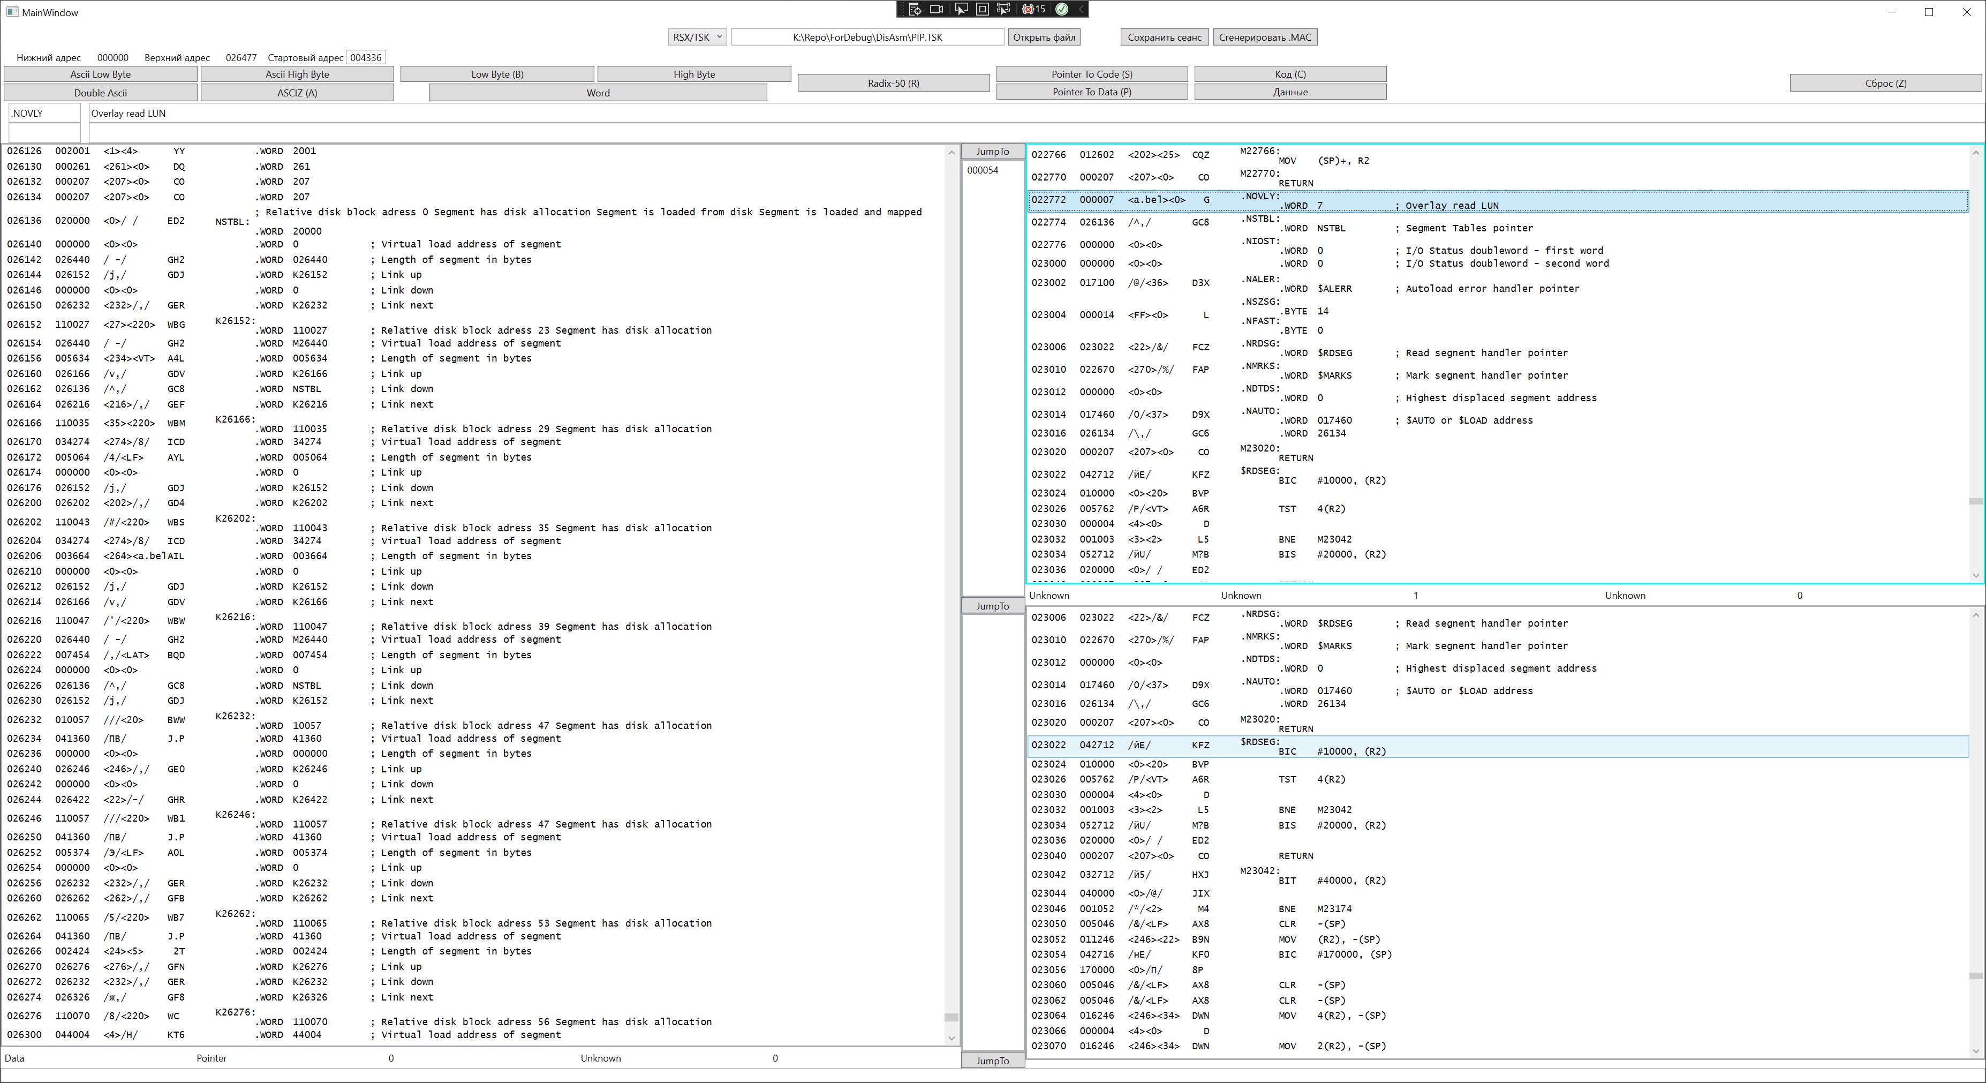Viewport: 1986px width, 1083px height.
Task: Click the Открыть файл button
Action: pos(1043,37)
